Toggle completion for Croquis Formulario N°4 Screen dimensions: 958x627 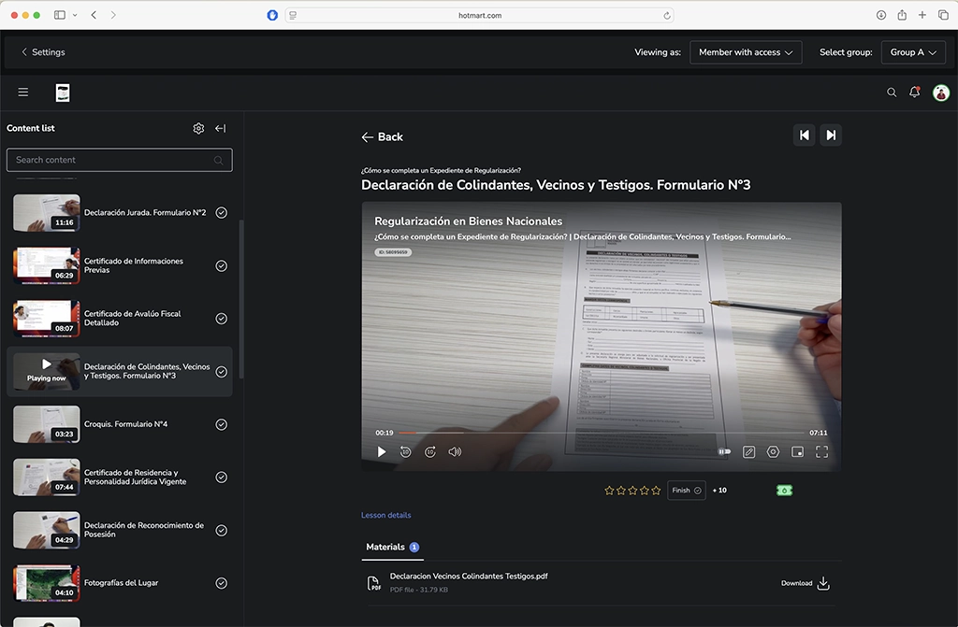tap(221, 424)
